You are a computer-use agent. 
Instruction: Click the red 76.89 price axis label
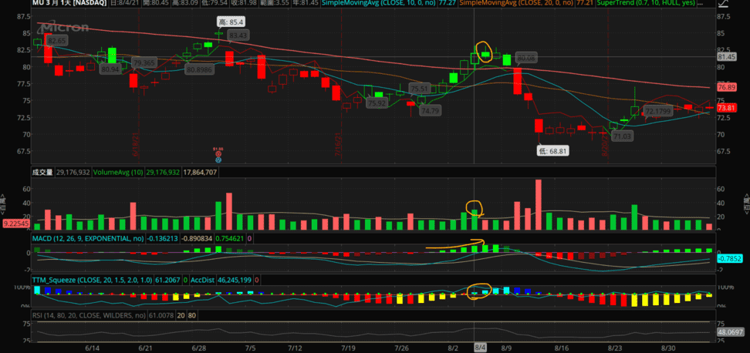point(726,88)
